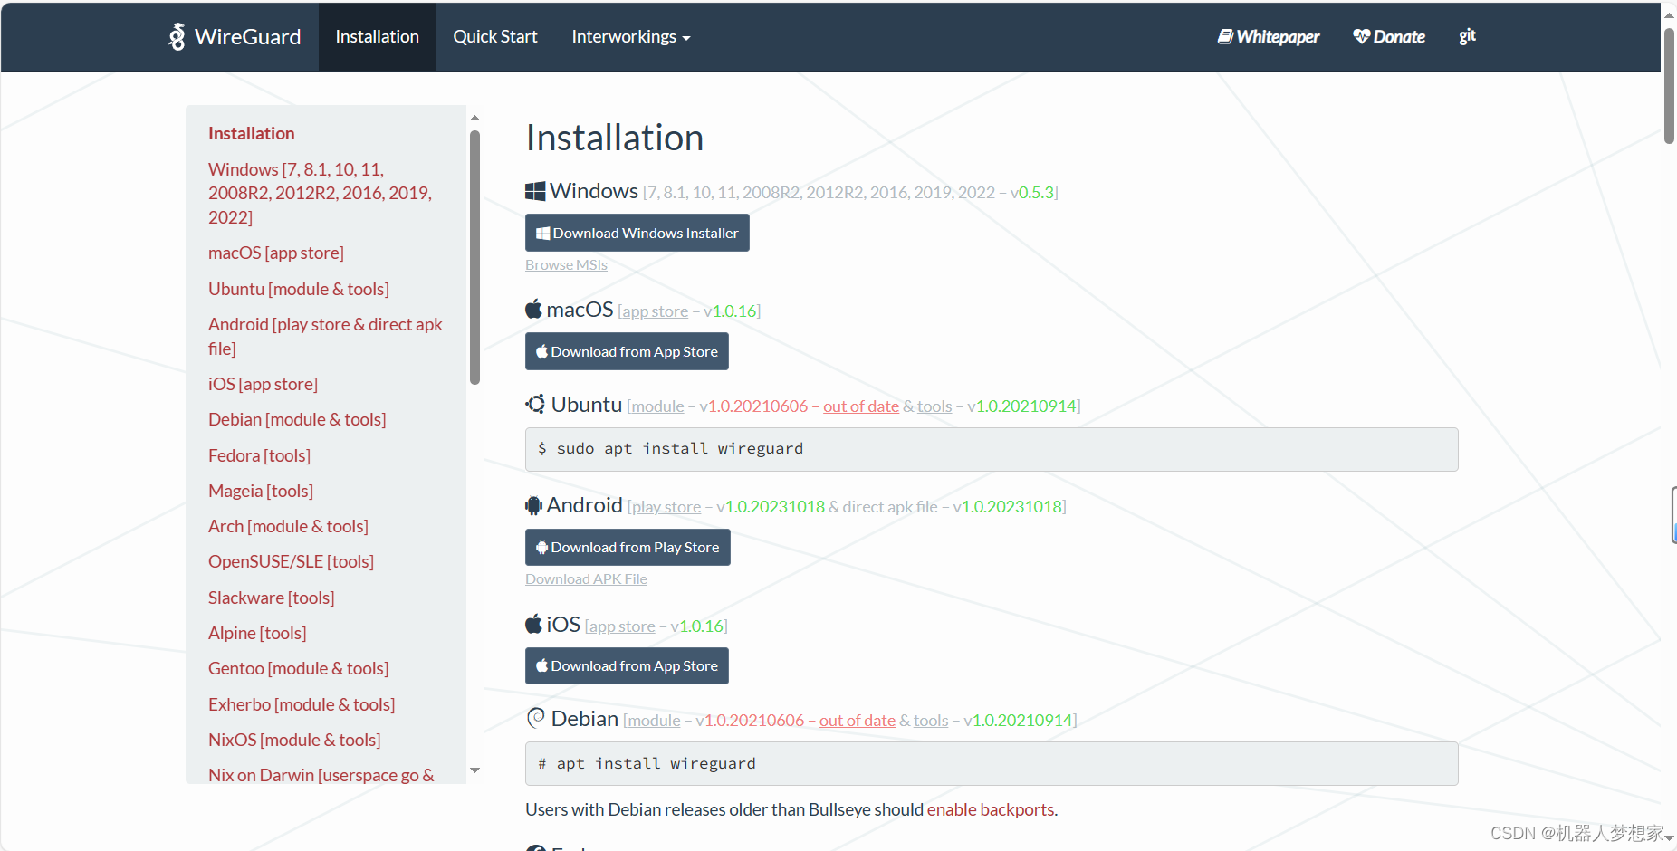Open the git repository link
This screenshot has height=851, width=1677.
point(1467,36)
